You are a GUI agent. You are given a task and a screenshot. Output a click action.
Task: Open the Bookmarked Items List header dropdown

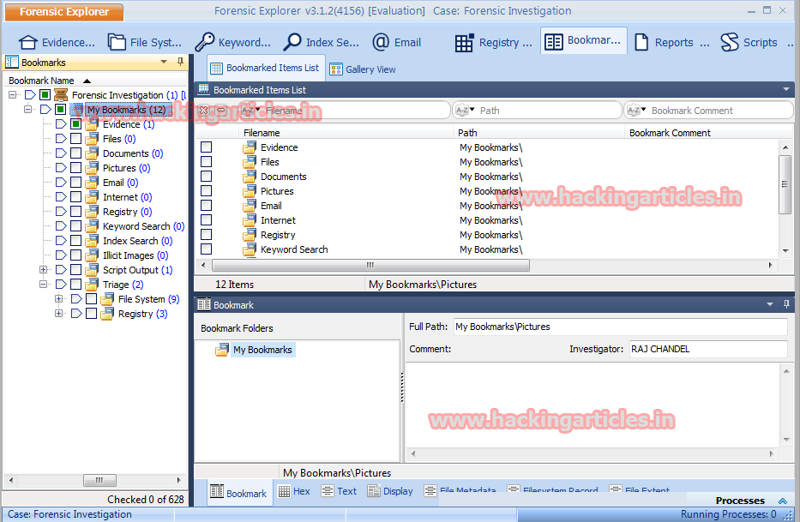(x=786, y=89)
